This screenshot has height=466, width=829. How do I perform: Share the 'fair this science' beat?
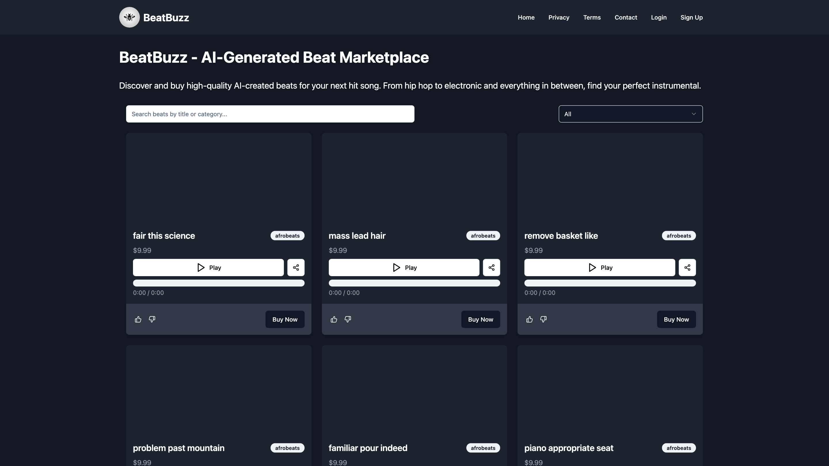click(296, 267)
